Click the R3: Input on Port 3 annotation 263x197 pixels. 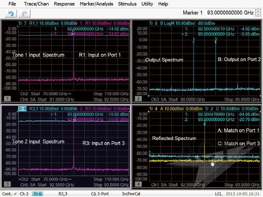click(104, 143)
